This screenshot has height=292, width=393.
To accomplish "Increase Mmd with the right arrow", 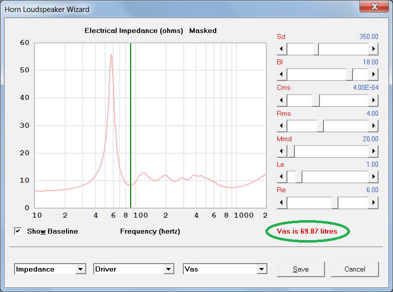I will pos(373,151).
